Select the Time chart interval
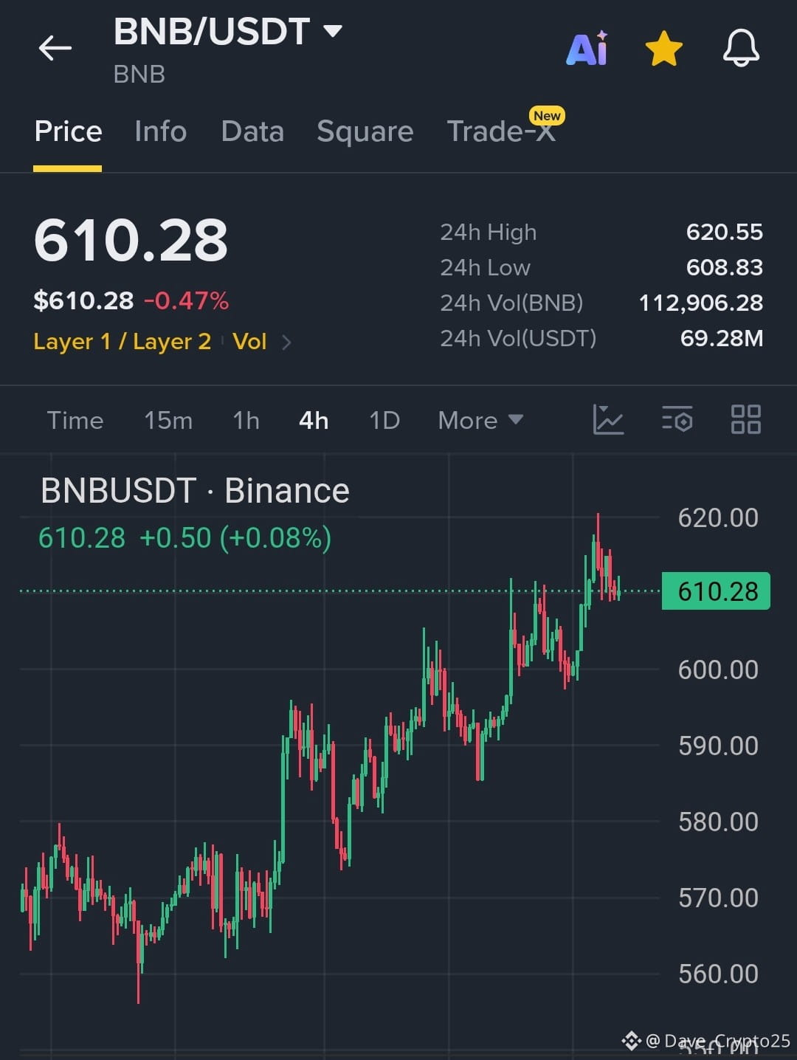The height and width of the screenshot is (1060, 797). pos(75,421)
